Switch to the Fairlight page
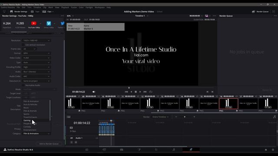This screenshot has height=156, width=278. 174,149
